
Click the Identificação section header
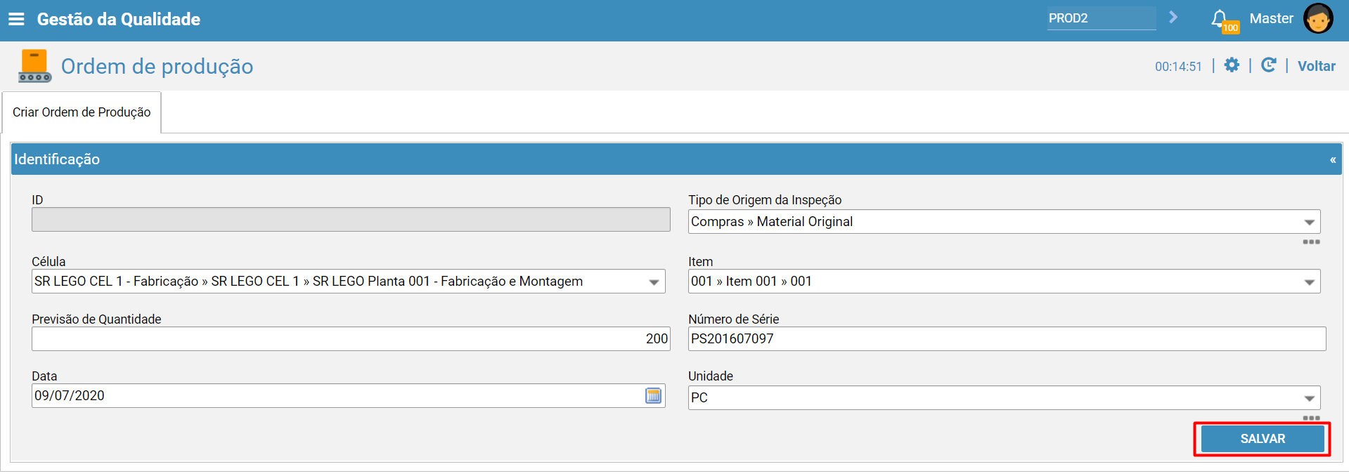[x=676, y=159]
